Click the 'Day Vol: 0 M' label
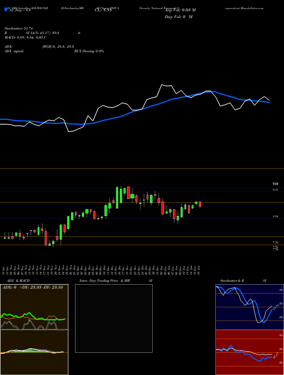 [178, 17]
